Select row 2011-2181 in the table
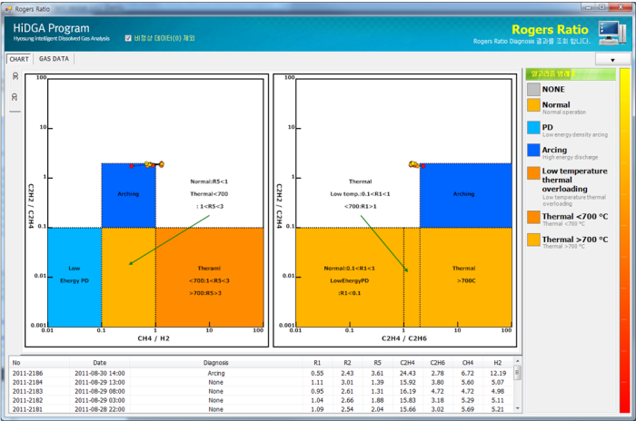 pyautogui.click(x=262, y=409)
